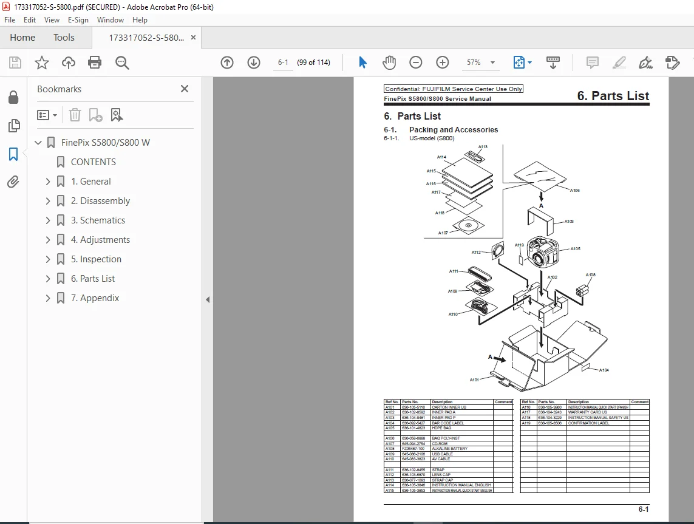This screenshot has height=524, width=694.
Task: Add file to starred favorites
Action: click(42, 63)
